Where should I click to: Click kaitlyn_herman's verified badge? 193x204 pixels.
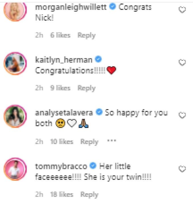click(x=98, y=59)
